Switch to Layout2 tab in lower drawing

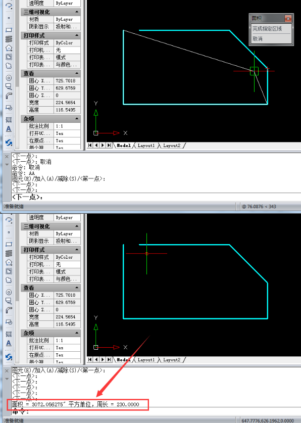[172, 360]
